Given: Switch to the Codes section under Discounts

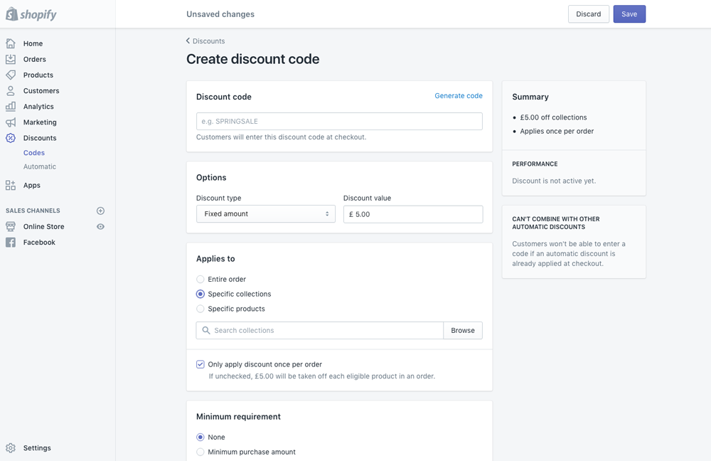Looking at the screenshot, I should click(x=33, y=152).
